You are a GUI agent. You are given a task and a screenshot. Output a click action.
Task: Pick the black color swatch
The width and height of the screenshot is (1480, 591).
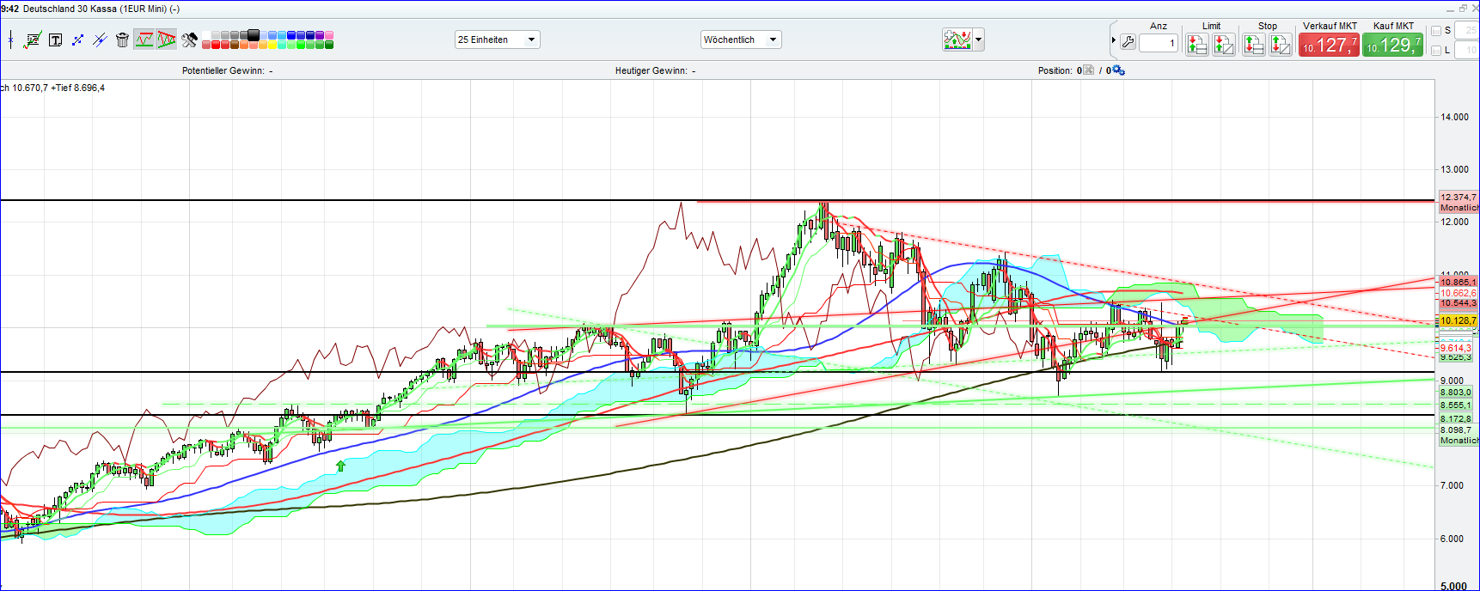click(254, 35)
